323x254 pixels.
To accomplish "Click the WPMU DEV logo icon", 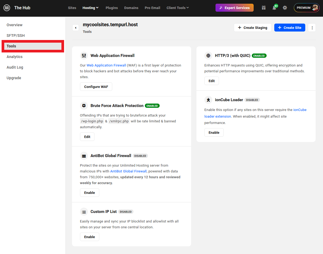I will (7, 8).
